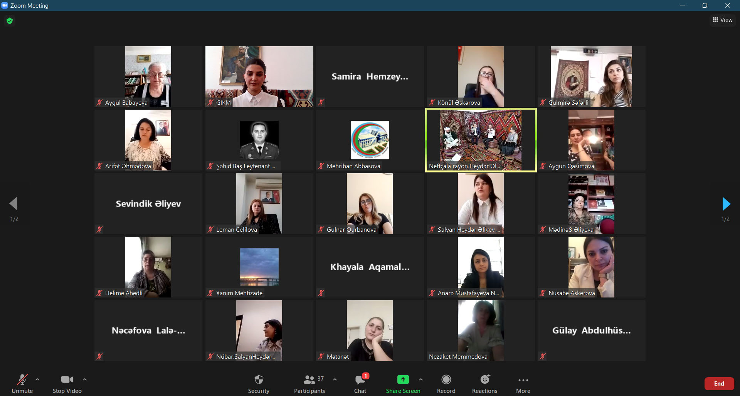Expand Share Screen options arrow
Viewport: 740px width, 396px height.
[x=421, y=379]
